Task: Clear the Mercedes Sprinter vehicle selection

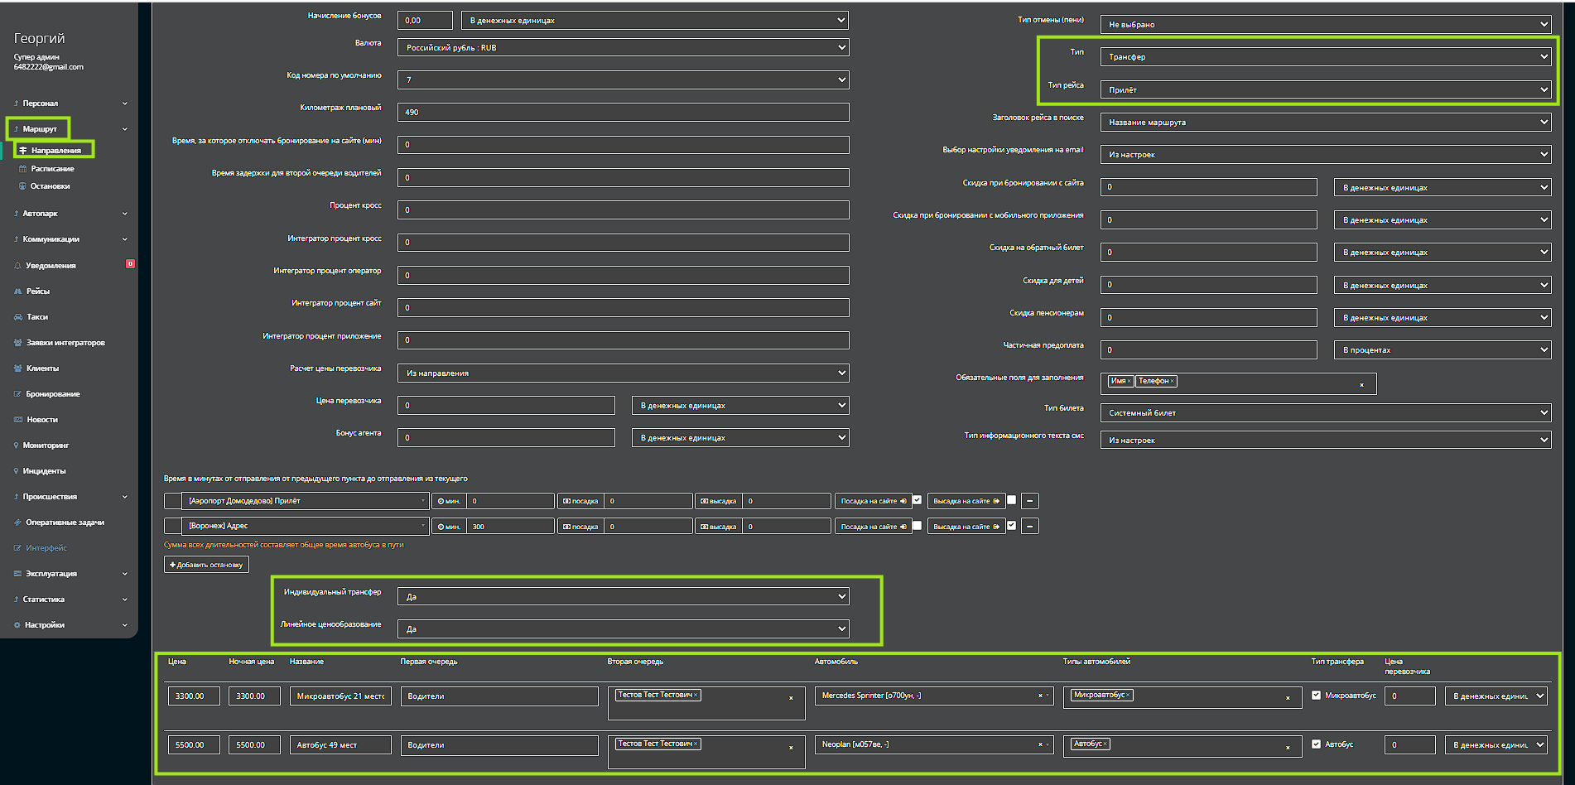Action: 1040,696
